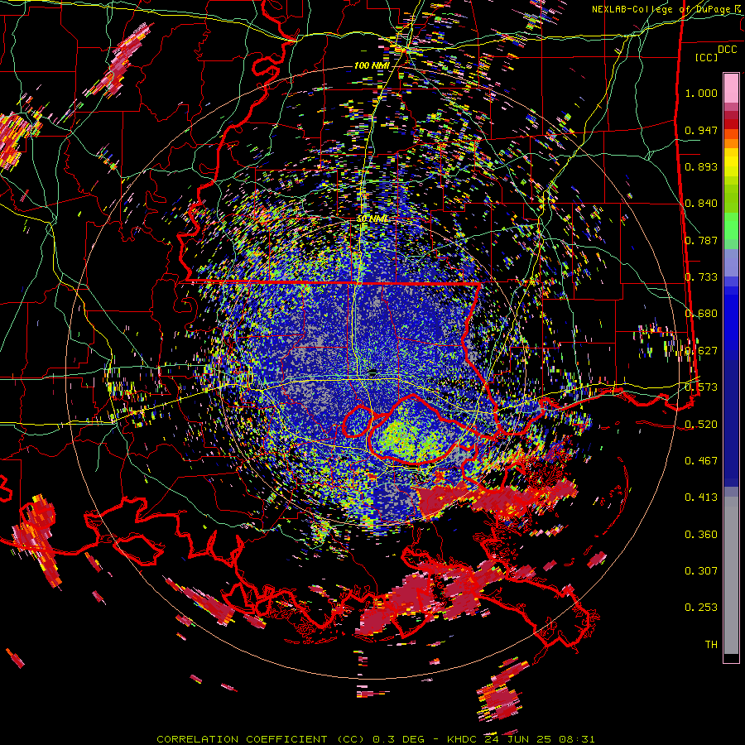The height and width of the screenshot is (745, 745).
Task: Click the TH threshold label on legend
Action: (x=711, y=644)
